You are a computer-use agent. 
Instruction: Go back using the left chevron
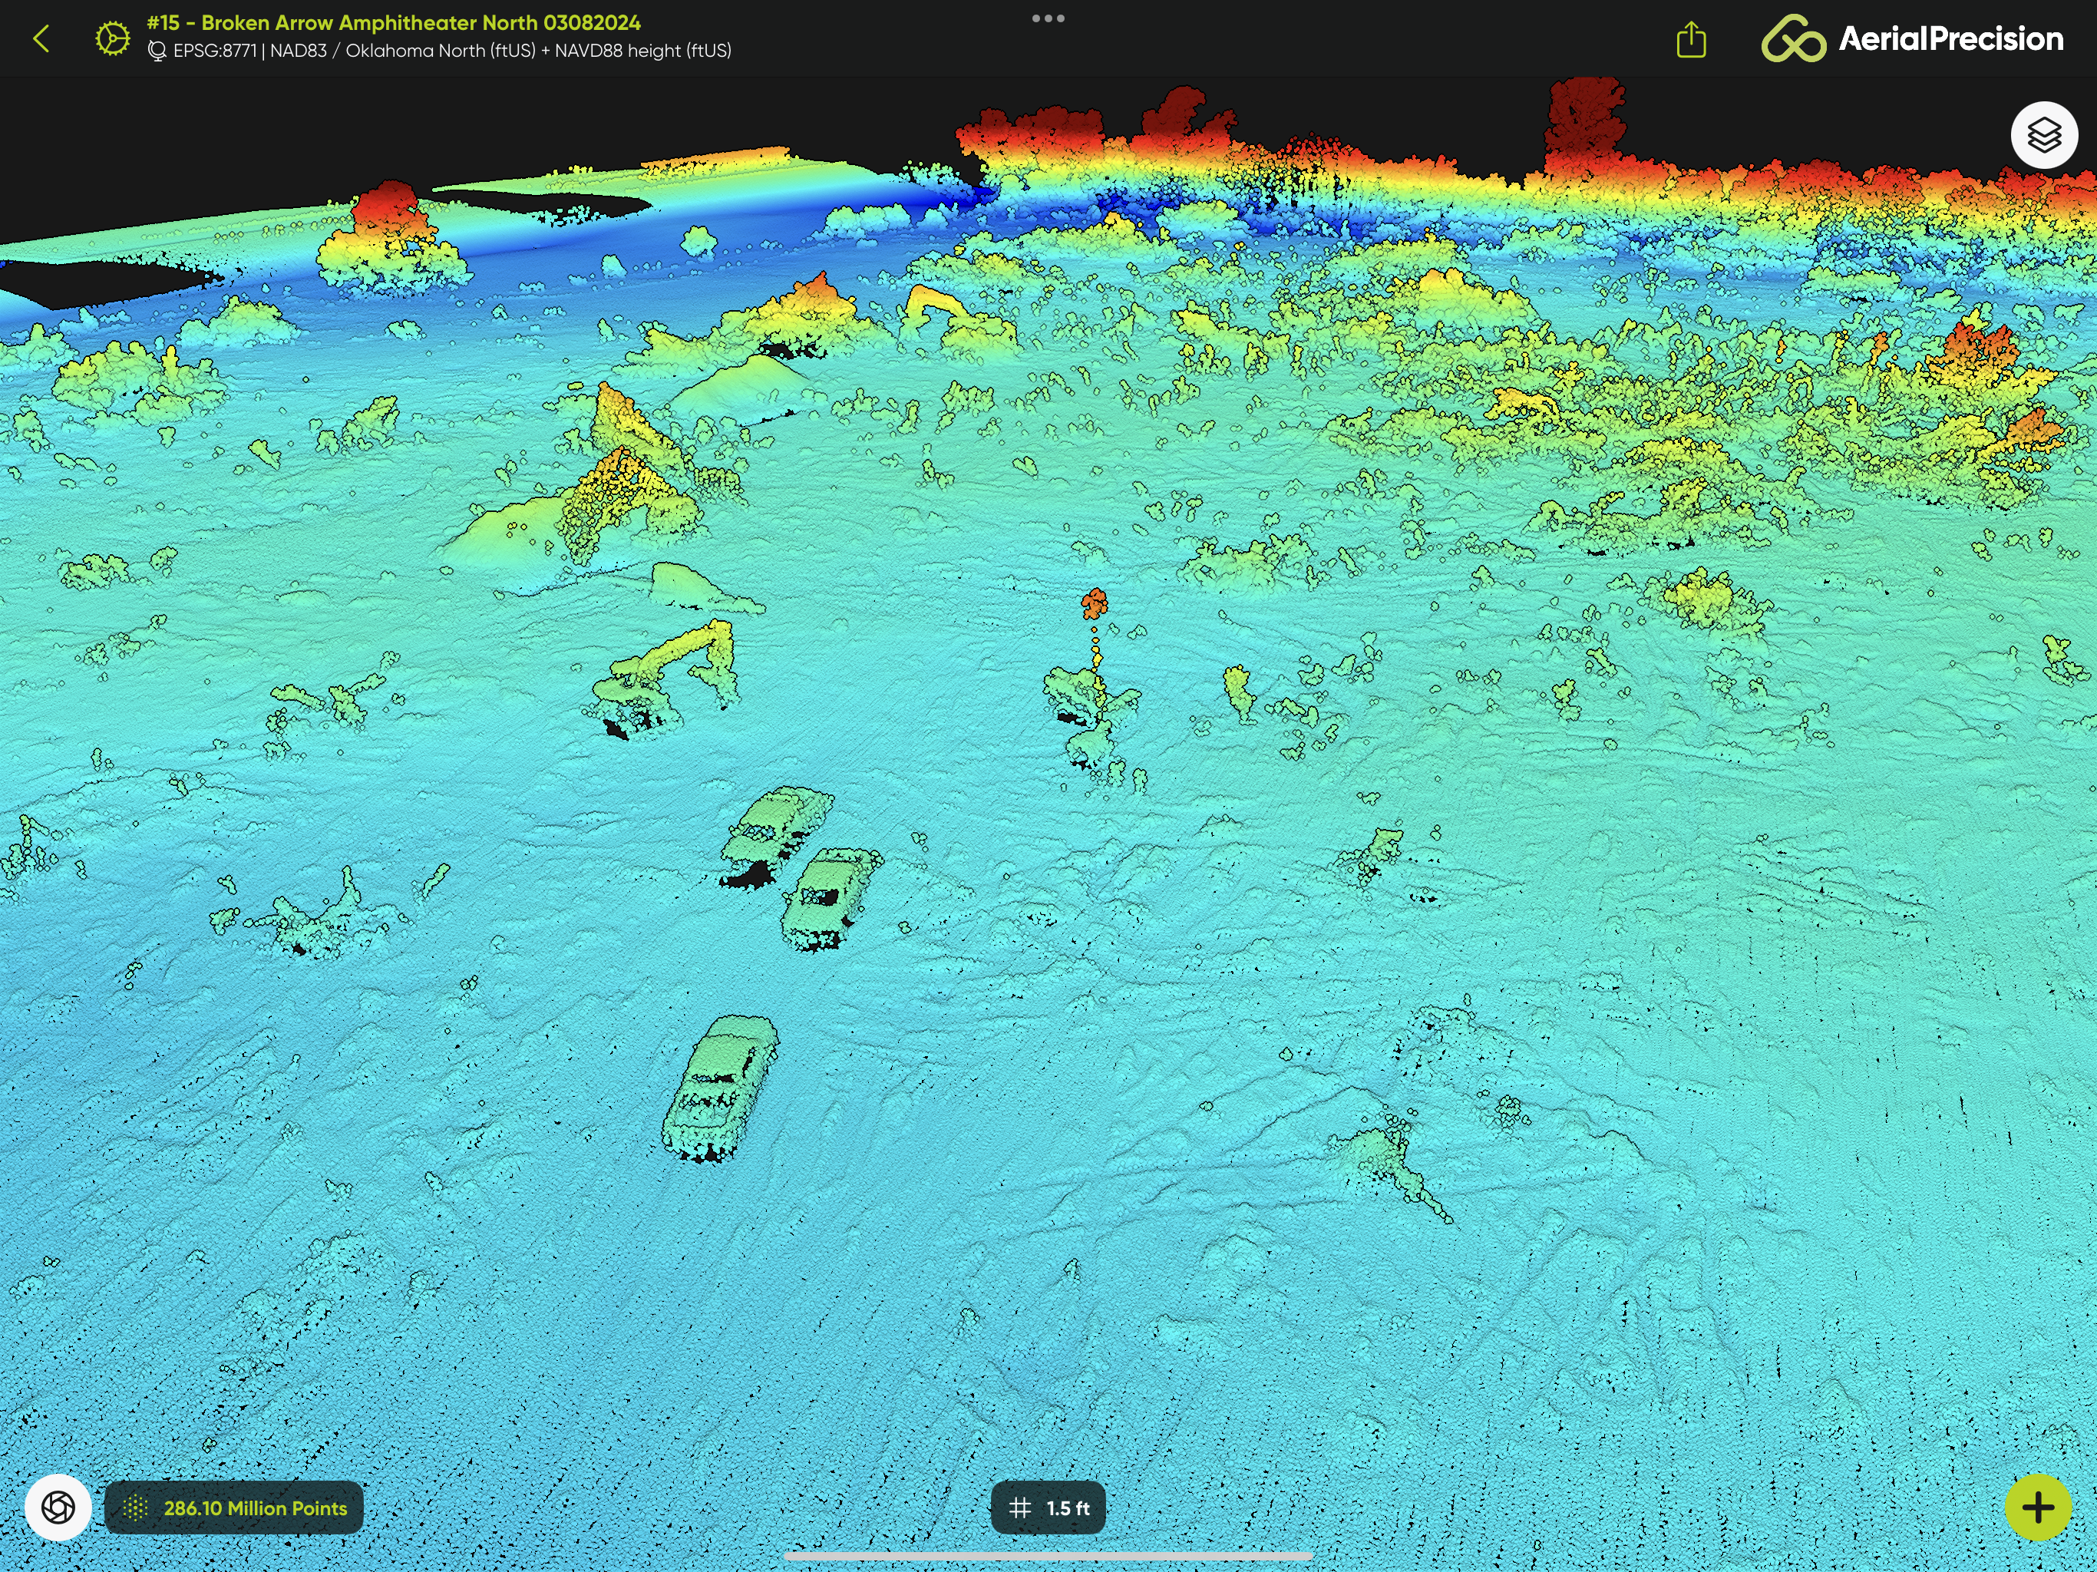[x=41, y=39]
